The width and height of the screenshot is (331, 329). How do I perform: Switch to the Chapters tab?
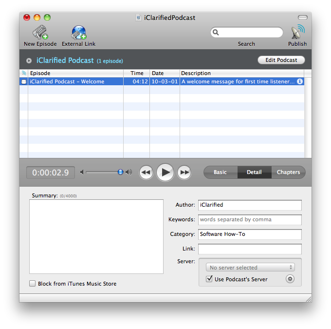point(288,173)
